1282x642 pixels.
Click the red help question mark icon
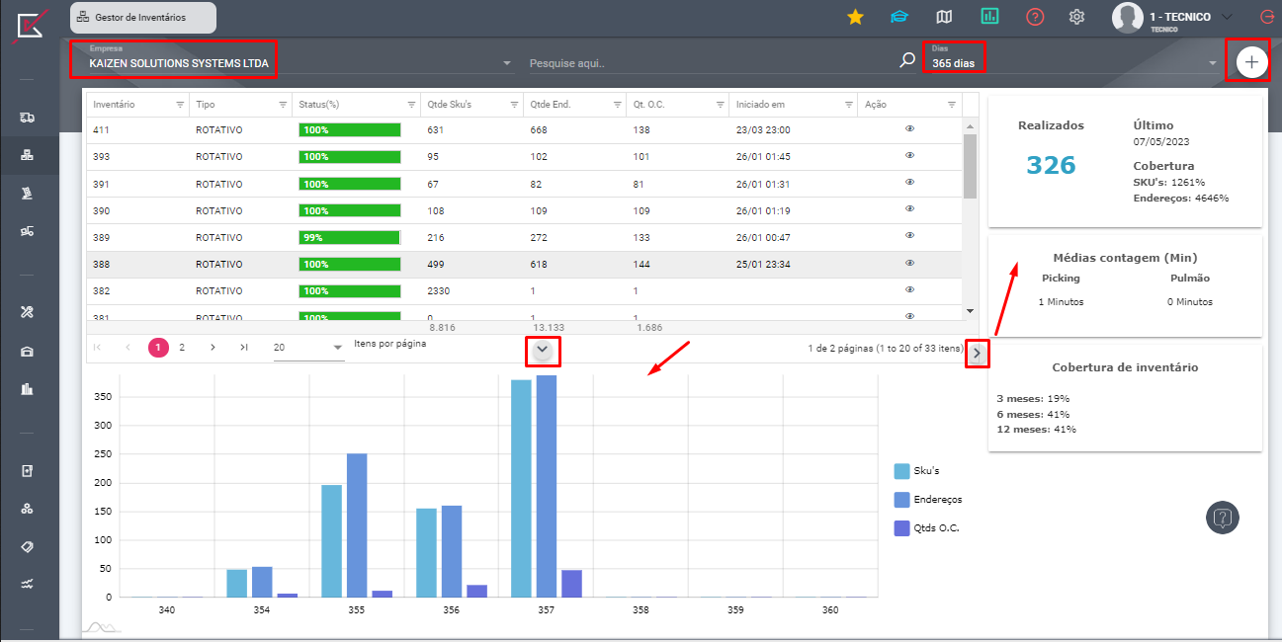1034,17
